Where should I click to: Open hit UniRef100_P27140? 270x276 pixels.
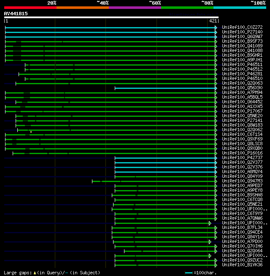(x=242, y=32)
